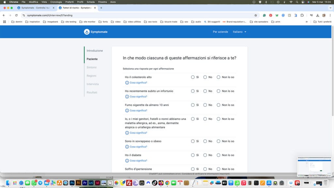Reload the page with the refresh icon

pyautogui.click(x=16, y=15)
